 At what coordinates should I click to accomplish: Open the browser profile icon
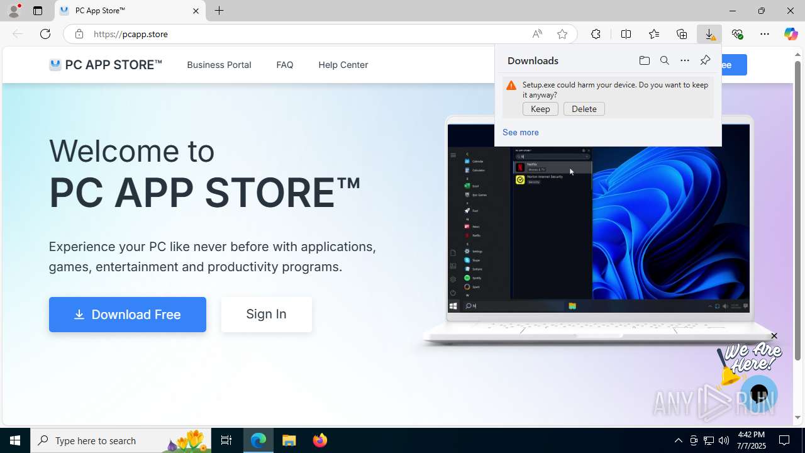coord(14,11)
